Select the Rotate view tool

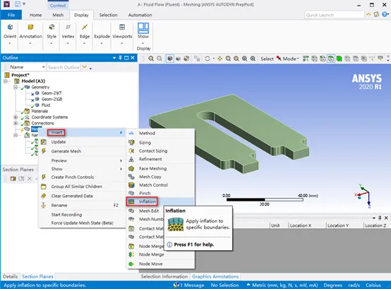207,59
